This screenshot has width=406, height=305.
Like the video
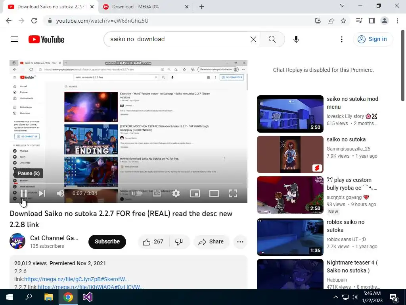point(153,242)
